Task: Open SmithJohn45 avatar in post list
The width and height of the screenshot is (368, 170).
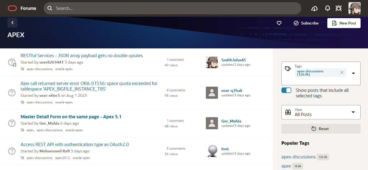Action: point(212,62)
